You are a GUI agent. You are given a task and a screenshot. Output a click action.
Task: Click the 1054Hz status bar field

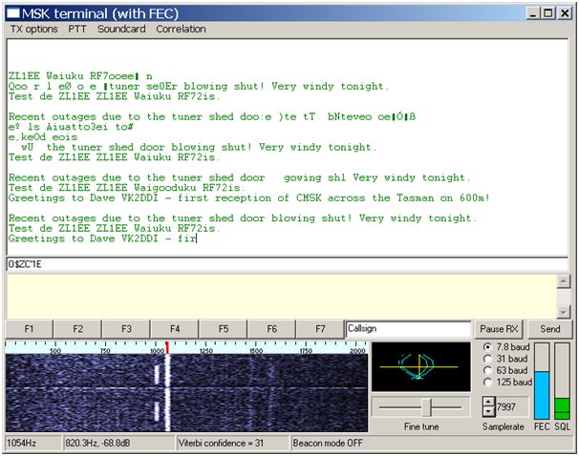[33, 443]
